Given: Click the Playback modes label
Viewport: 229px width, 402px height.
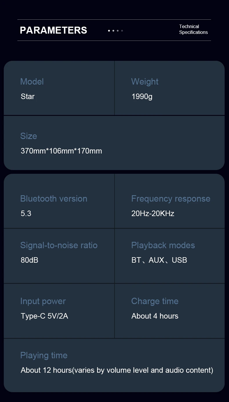Looking at the screenshot, I should click(163, 245).
